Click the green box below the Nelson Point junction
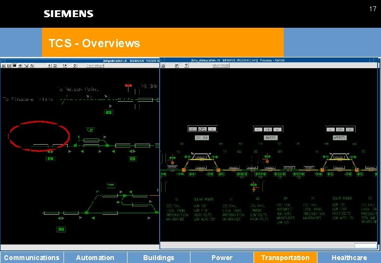The height and width of the screenshot is (263, 381). point(108,113)
